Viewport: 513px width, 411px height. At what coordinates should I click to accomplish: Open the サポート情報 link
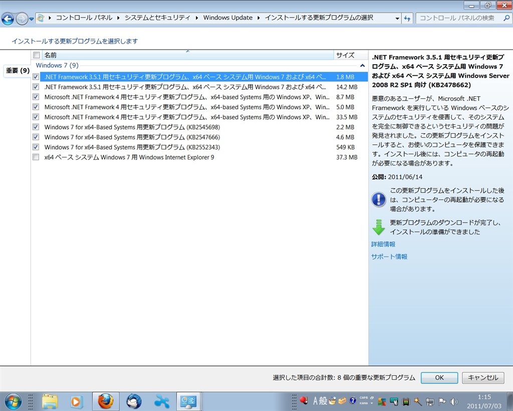pyautogui.click(x=389, y=257)
